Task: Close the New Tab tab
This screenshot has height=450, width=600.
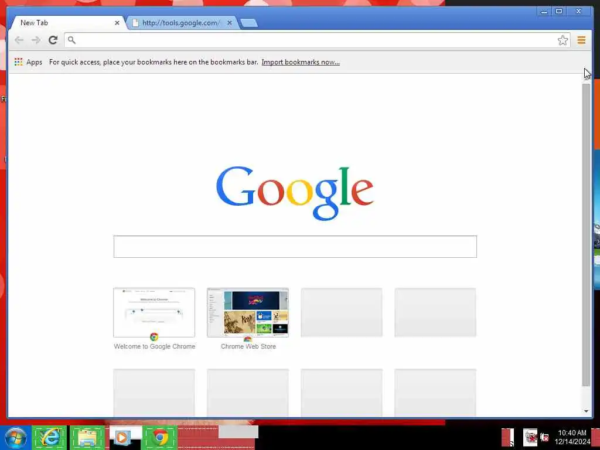Action: click(117, 23)
